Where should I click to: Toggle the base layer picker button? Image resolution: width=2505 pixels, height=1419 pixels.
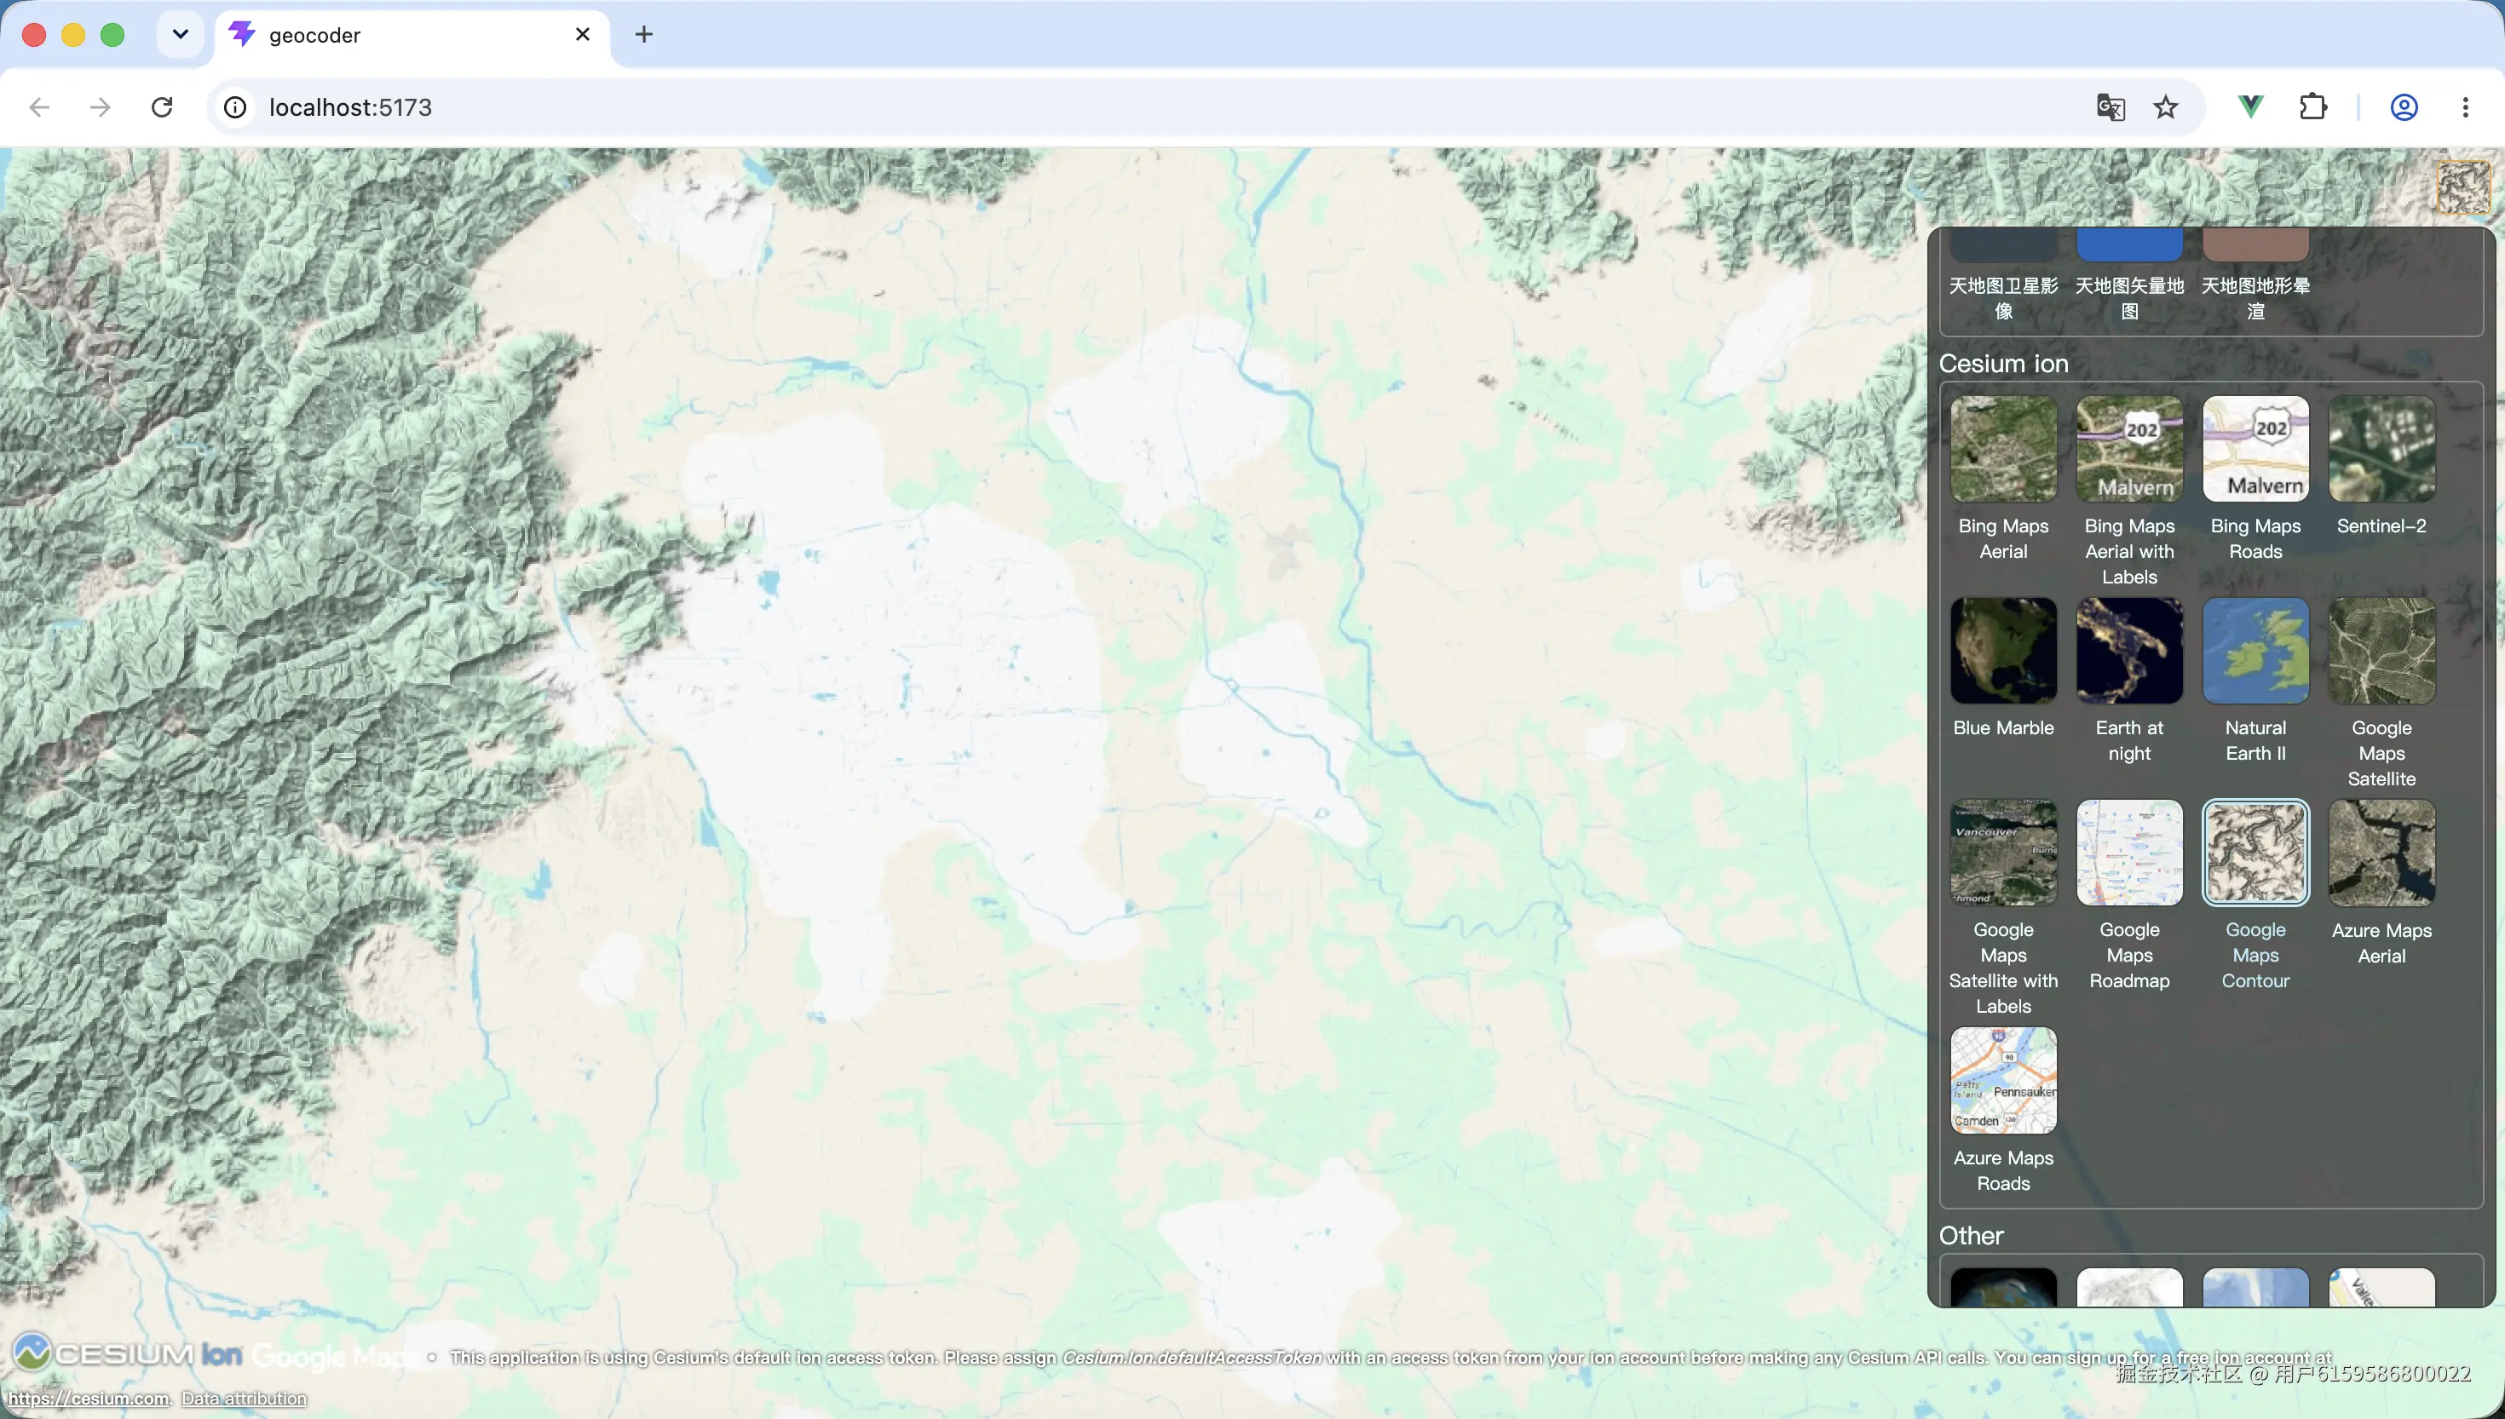point(2463,187)
